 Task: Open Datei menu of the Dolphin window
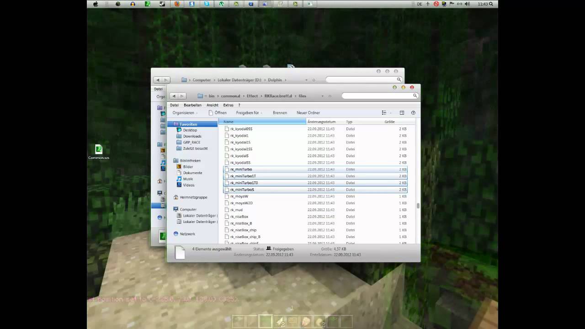158,89
